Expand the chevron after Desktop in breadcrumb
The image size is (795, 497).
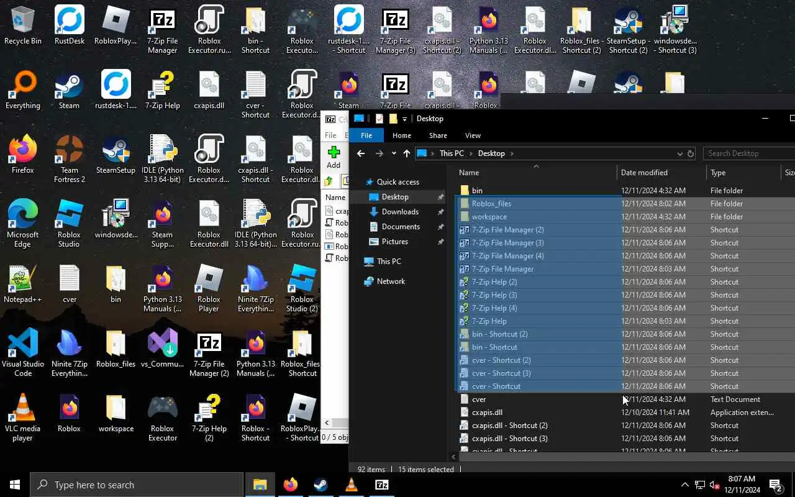click(x=512, y=153)
